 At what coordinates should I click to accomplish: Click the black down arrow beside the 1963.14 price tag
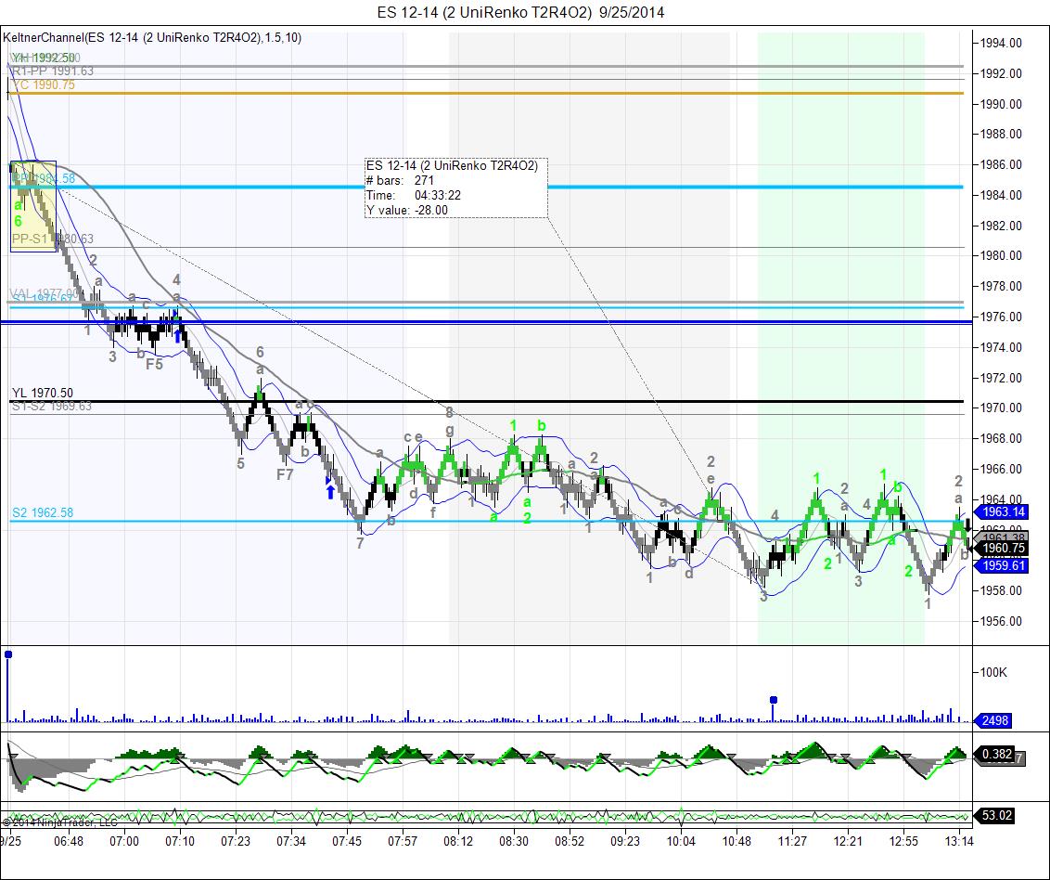[x=968, y=526]
